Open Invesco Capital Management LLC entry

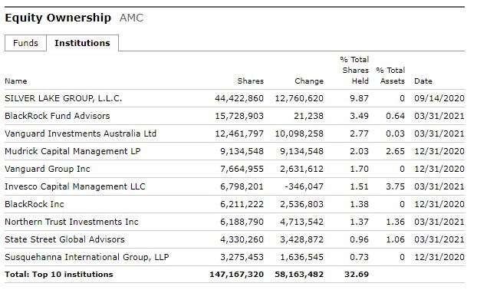coord(75,186)
